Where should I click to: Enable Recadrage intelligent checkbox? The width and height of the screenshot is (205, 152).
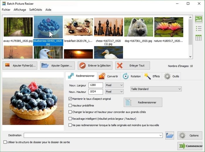coord(70,119)
